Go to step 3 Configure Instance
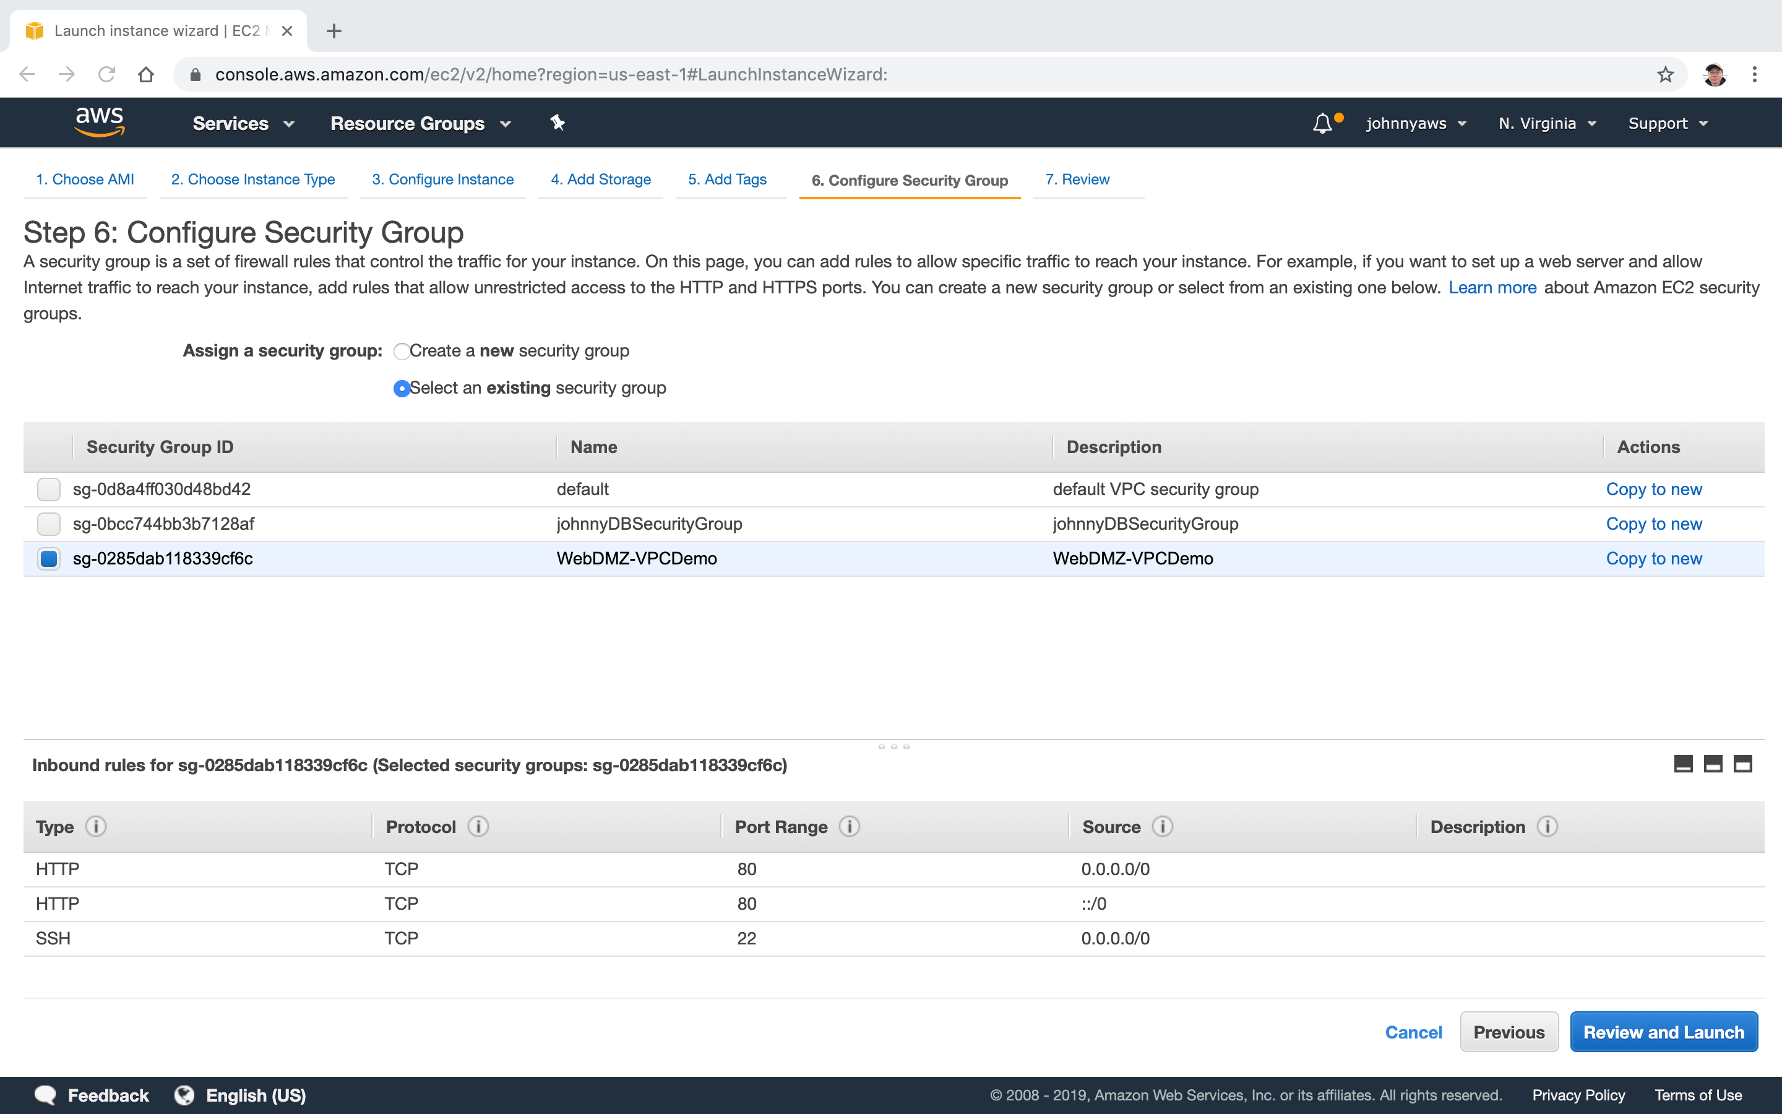 pyautogui.click(x=442, y=179)
